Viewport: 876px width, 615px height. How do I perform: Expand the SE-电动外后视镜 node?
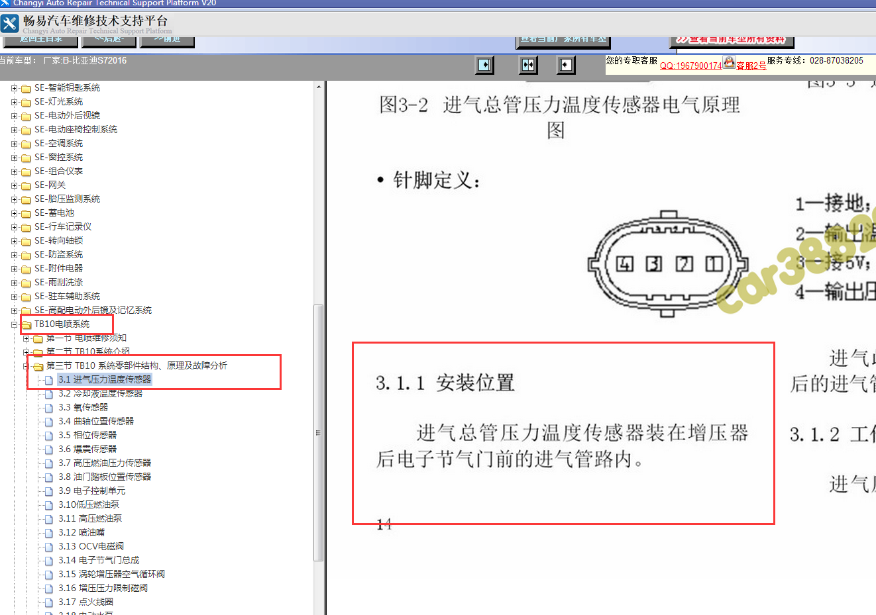14,116
